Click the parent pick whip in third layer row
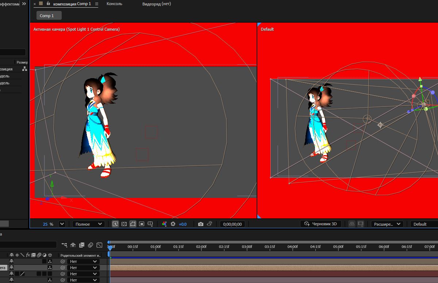438x283 pixels. coord(62,274)
